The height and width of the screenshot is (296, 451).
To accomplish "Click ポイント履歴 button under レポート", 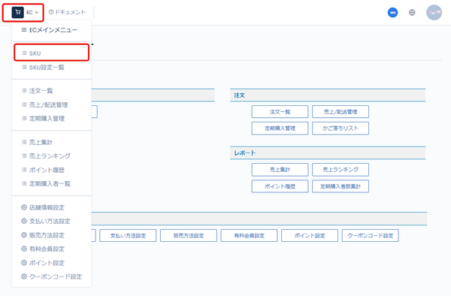I will [x=280, y=186].
